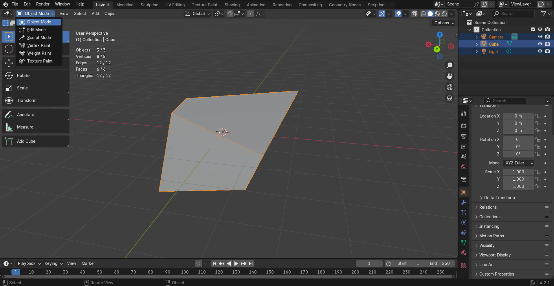This screenshot has height=286, width=554.
Task: Open the View Layer properties tab icon
Action: click(x=464, y=146)
